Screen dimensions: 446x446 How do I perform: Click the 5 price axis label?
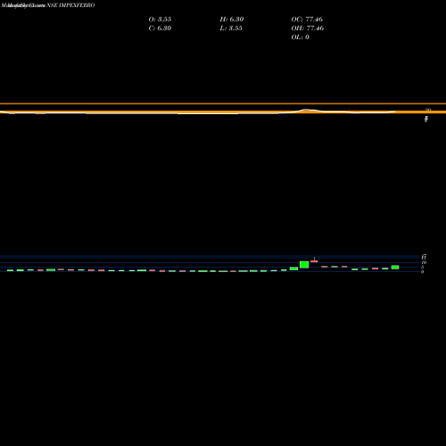(422, 267)
